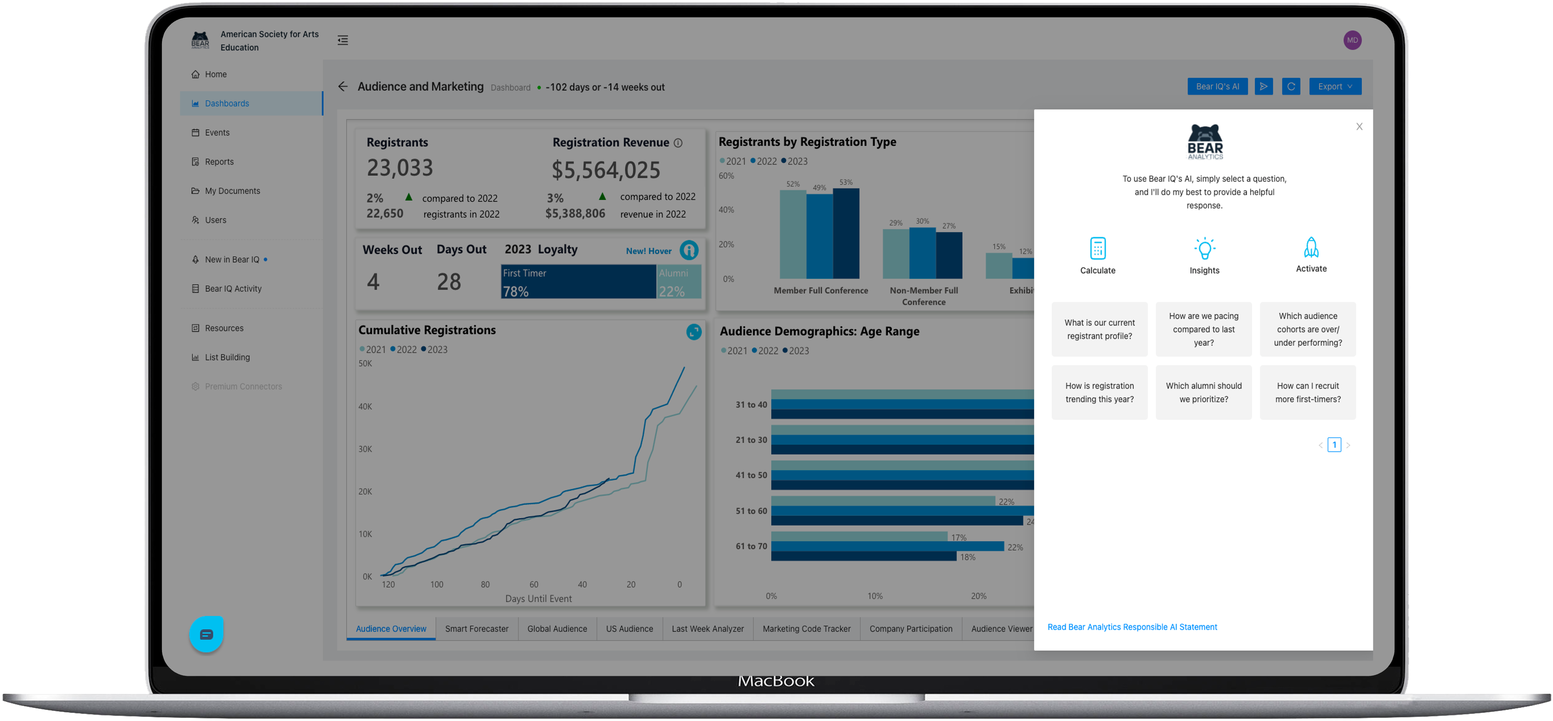The width and height of the screenshot is (1553, 721).
Task: Go to next page of questions
Action: click(x=1348, y=445)
